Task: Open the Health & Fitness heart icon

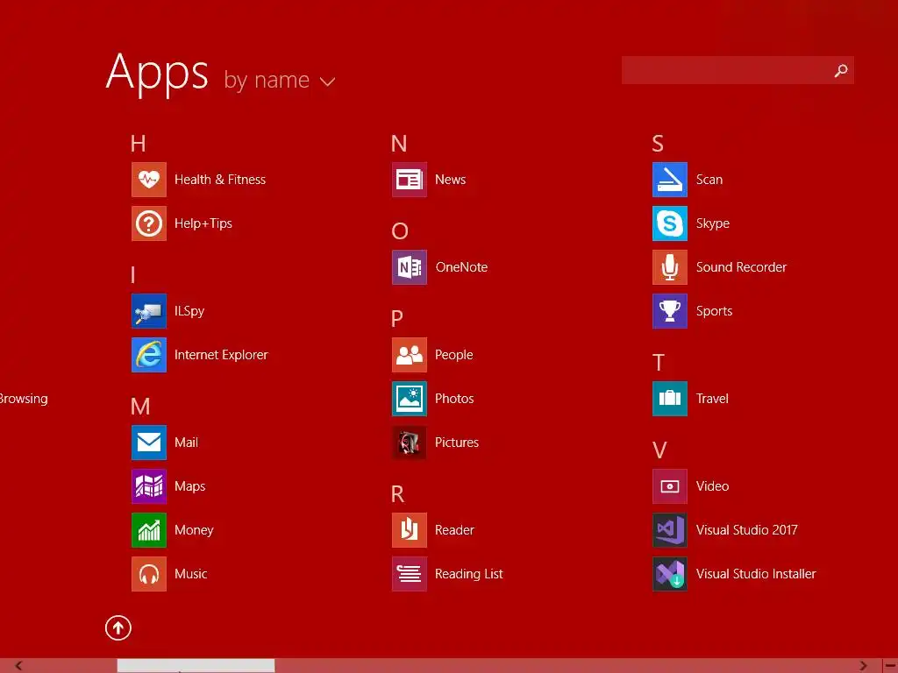Action: [149, 180]
